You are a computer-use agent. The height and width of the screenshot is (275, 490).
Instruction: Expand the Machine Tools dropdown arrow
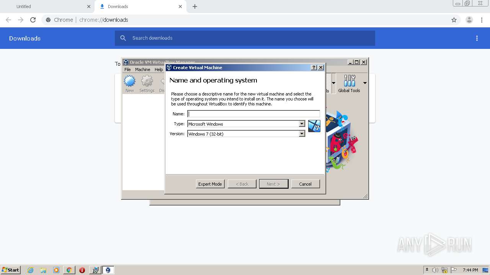333,83
